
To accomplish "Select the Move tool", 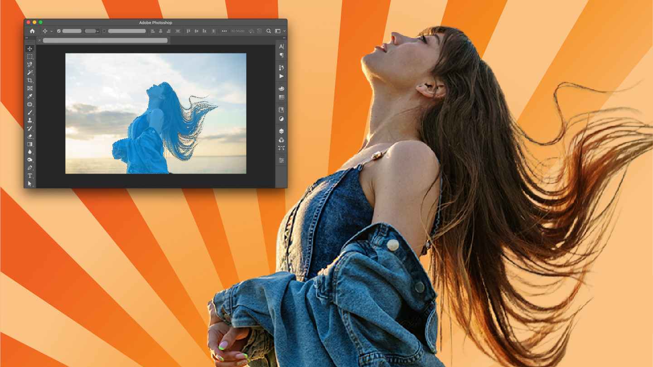I will tap(30, 48).
